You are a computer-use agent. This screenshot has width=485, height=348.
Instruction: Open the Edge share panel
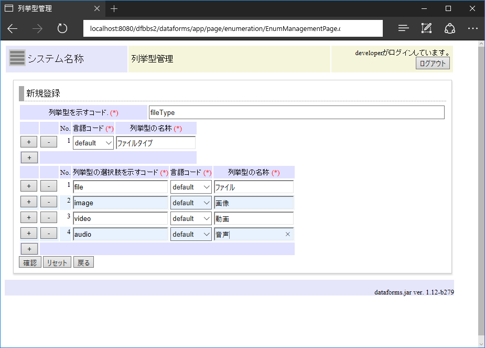(450, 28)
